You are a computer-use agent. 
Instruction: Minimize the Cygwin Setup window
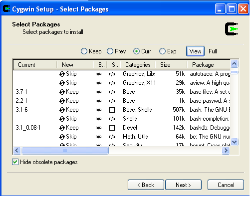220,8
